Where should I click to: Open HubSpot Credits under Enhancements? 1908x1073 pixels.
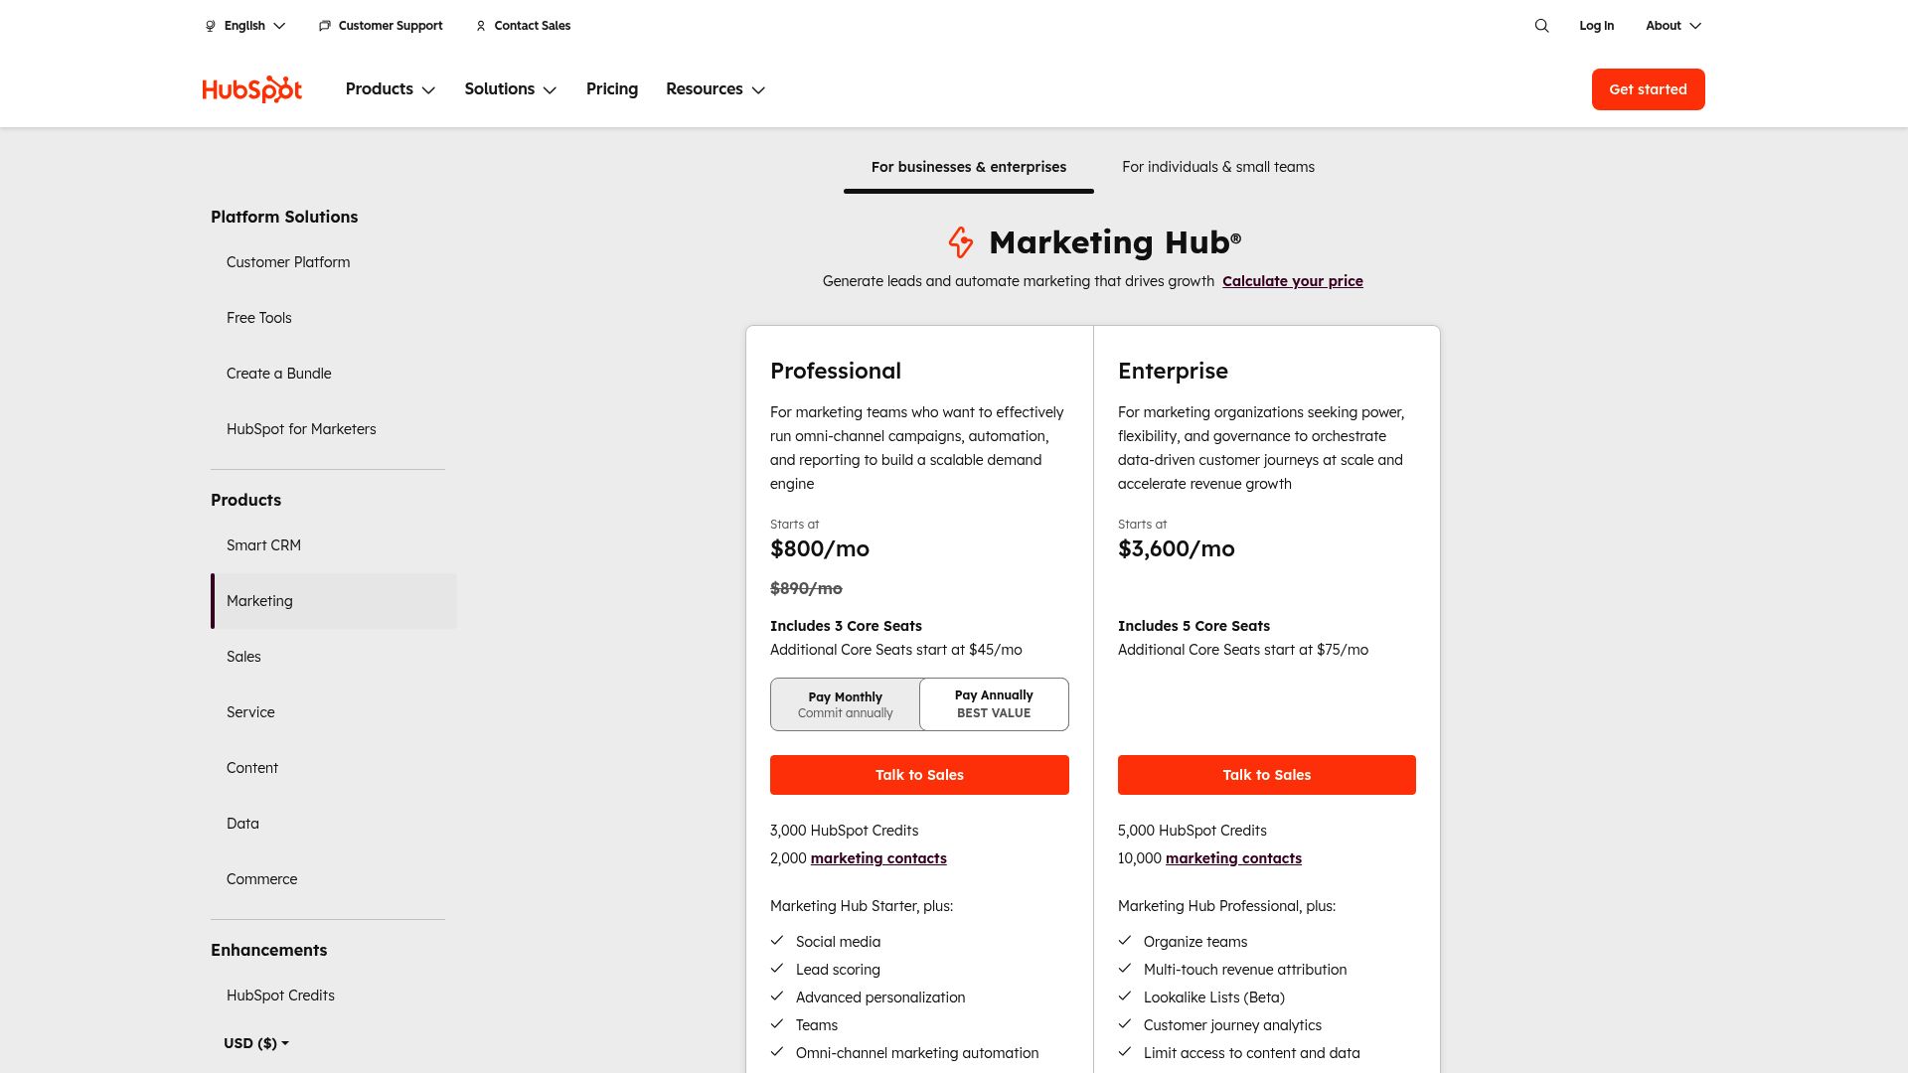(x=280, y=995)
